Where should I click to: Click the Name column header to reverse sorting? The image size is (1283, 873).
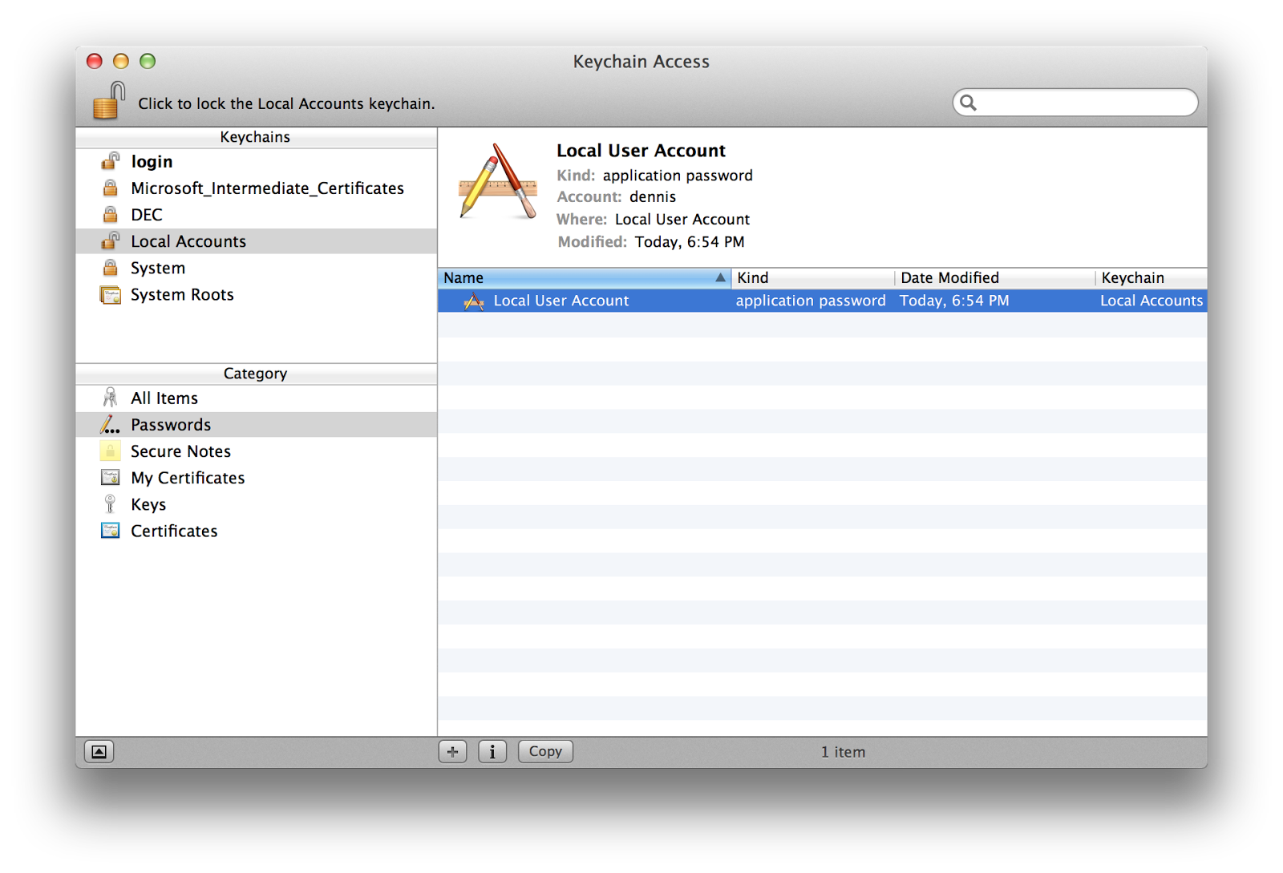[561, 277]
